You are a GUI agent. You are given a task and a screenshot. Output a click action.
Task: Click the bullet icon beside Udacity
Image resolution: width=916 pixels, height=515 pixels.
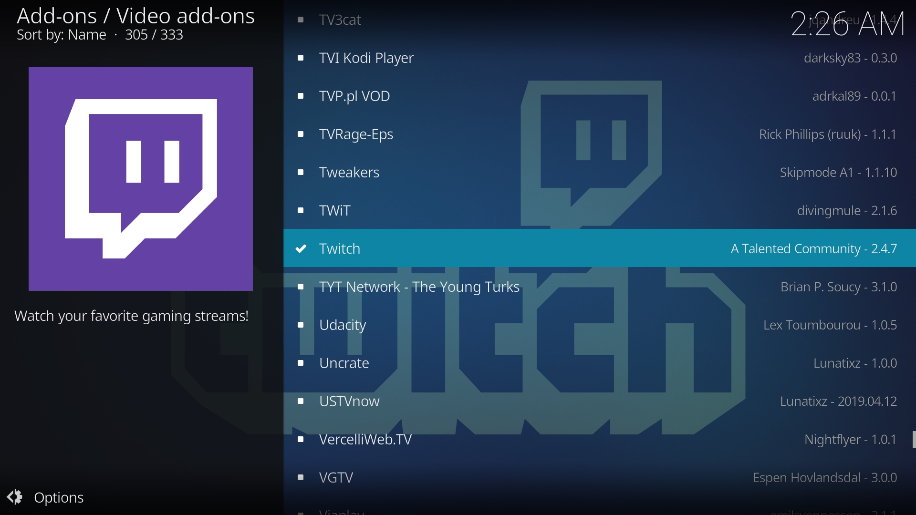(x=301, y=325)
